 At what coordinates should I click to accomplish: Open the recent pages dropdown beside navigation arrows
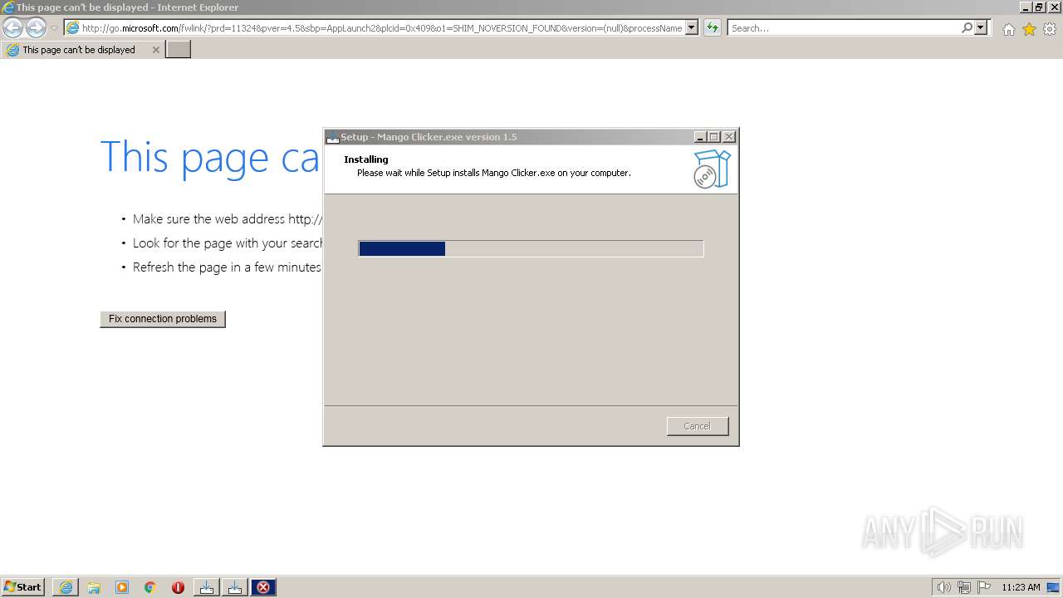point(54,28)
